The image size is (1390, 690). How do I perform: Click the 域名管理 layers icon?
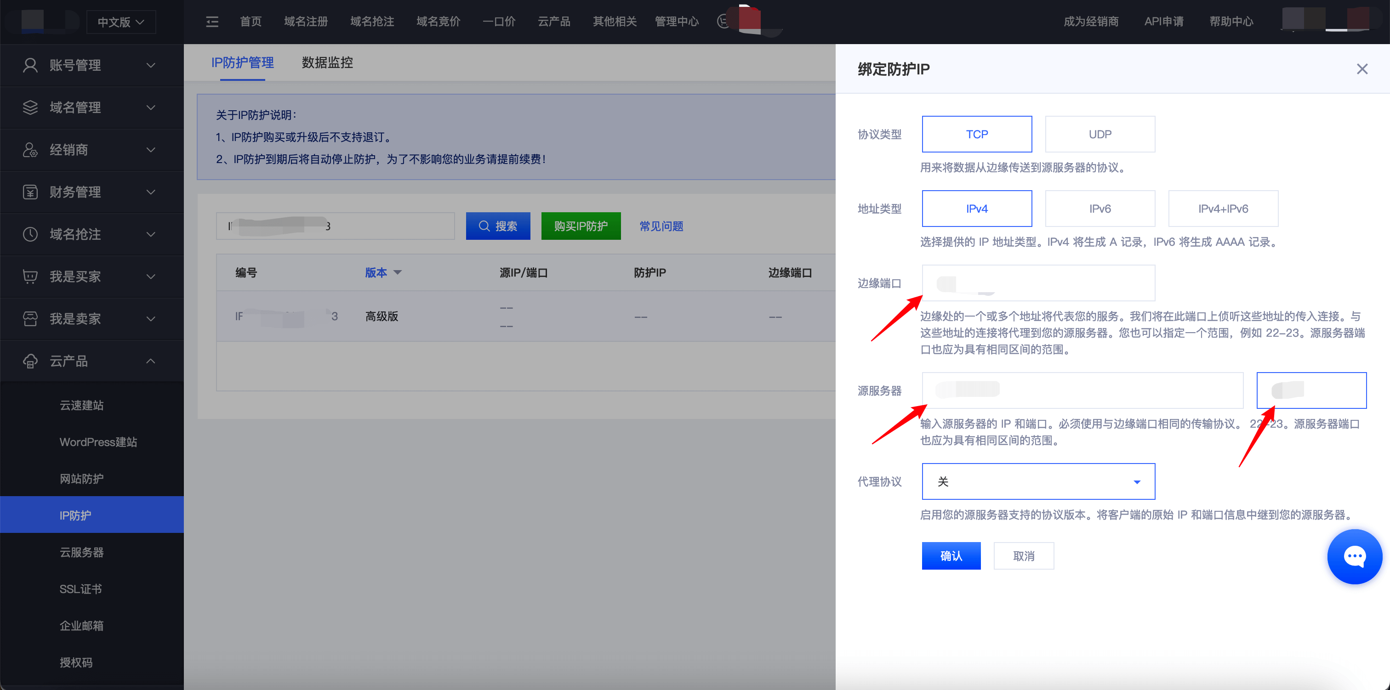(30, 107)
